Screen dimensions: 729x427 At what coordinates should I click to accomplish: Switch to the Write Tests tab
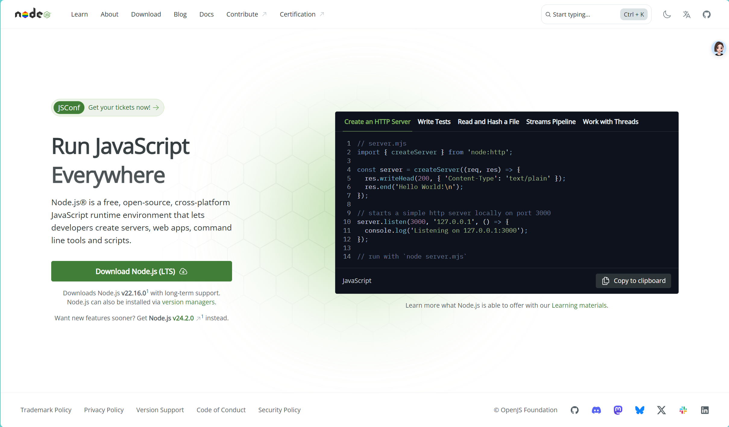pyautogui.click(x=434, y=122)
